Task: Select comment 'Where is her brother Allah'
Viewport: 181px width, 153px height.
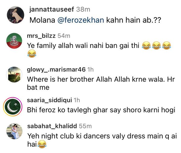Action: pyautogui.click(x=101, y=83)
